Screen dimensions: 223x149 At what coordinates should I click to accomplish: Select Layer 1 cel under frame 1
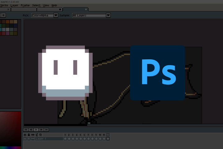tap(65, 139)
